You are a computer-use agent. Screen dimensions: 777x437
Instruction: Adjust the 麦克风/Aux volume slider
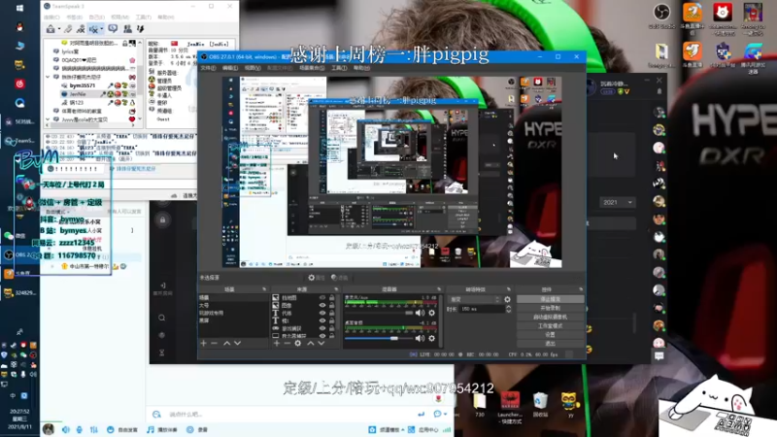[x=379, y=313]
